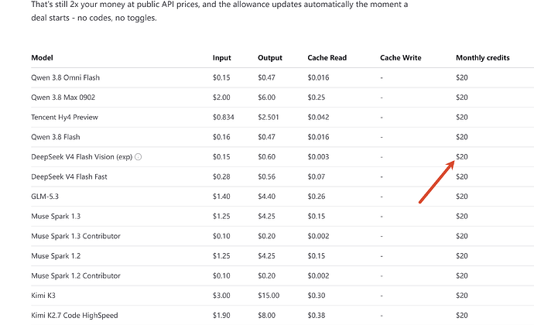Screen dimensions: 534x325
Task: Click the Cache Read column header
Action: [327, 57]
